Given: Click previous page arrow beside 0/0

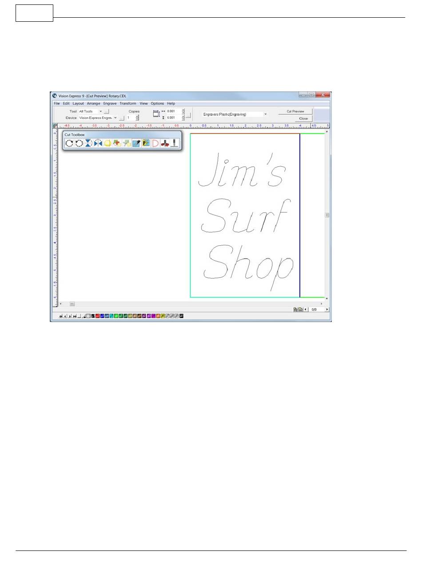Looking at the screenshot, I should pyautogui.click(x=306, y=309).
